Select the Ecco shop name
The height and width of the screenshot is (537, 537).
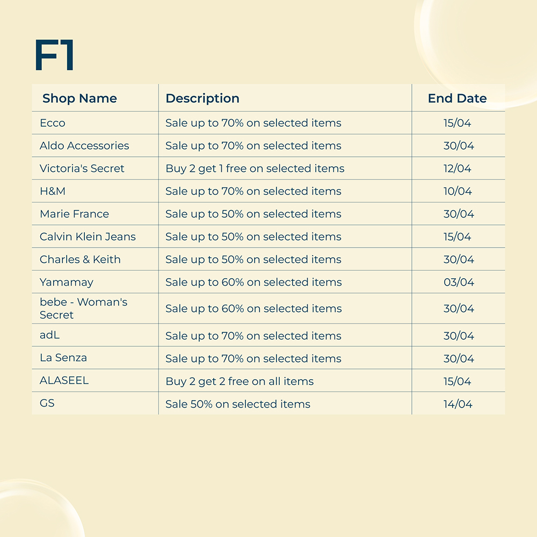pos(53,123)
